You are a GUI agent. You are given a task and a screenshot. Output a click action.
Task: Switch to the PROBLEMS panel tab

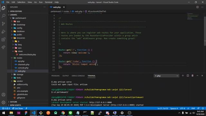(x=55, y=76)
